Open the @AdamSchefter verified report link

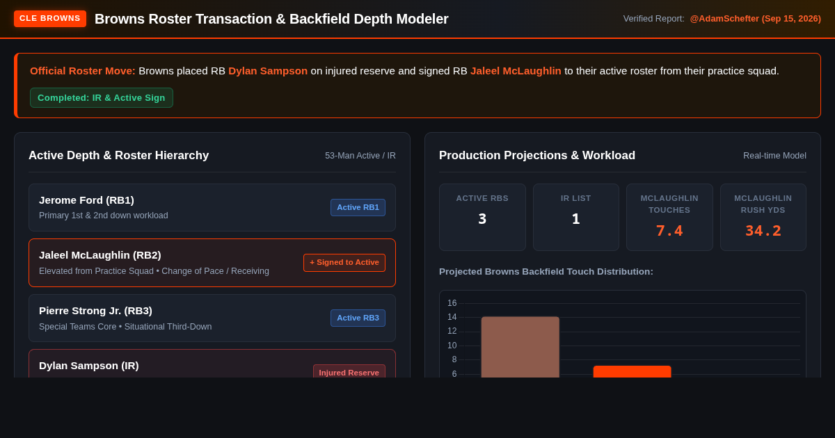(x=755, y=19)
